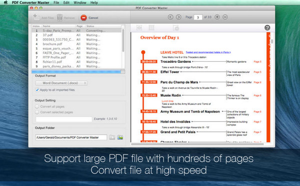The height and width of the screenshot is (186, 300).
Task: Open the Help menu
Action: tap(94, 2)
